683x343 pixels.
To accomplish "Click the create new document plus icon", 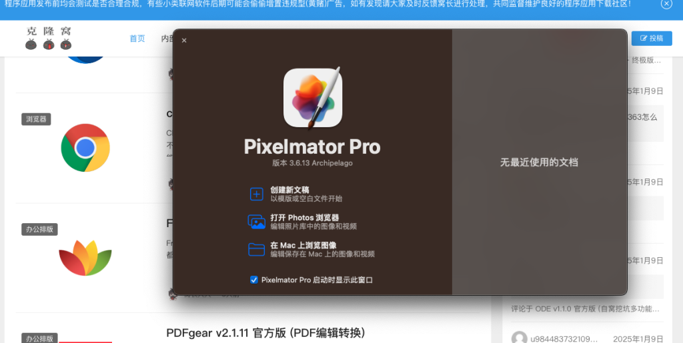I will (x=257, y=194).
